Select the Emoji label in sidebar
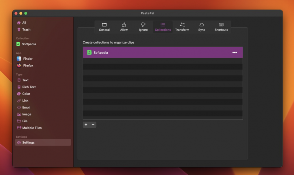 tap(26, 107)
